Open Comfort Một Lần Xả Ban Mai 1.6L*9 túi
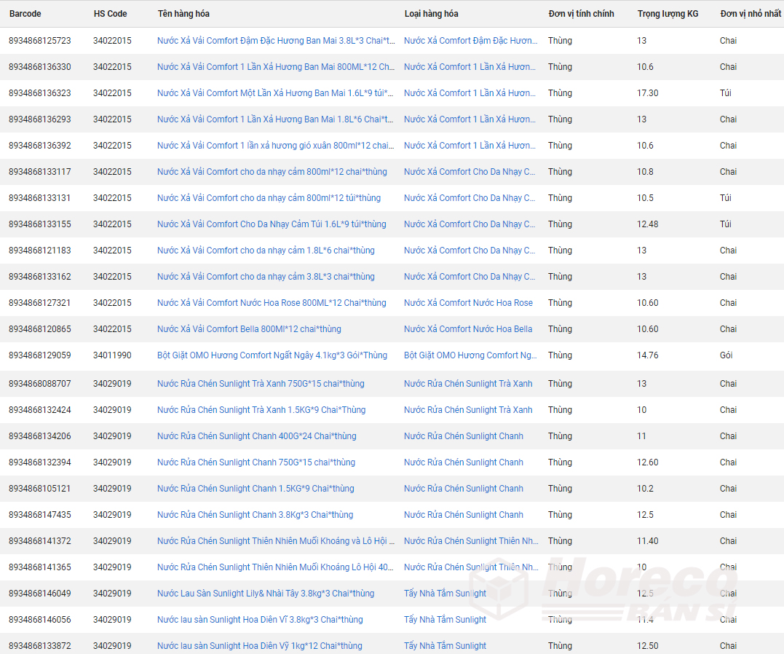Image resolution: width=784 pixels, height=654 pixels. point(275,93)
